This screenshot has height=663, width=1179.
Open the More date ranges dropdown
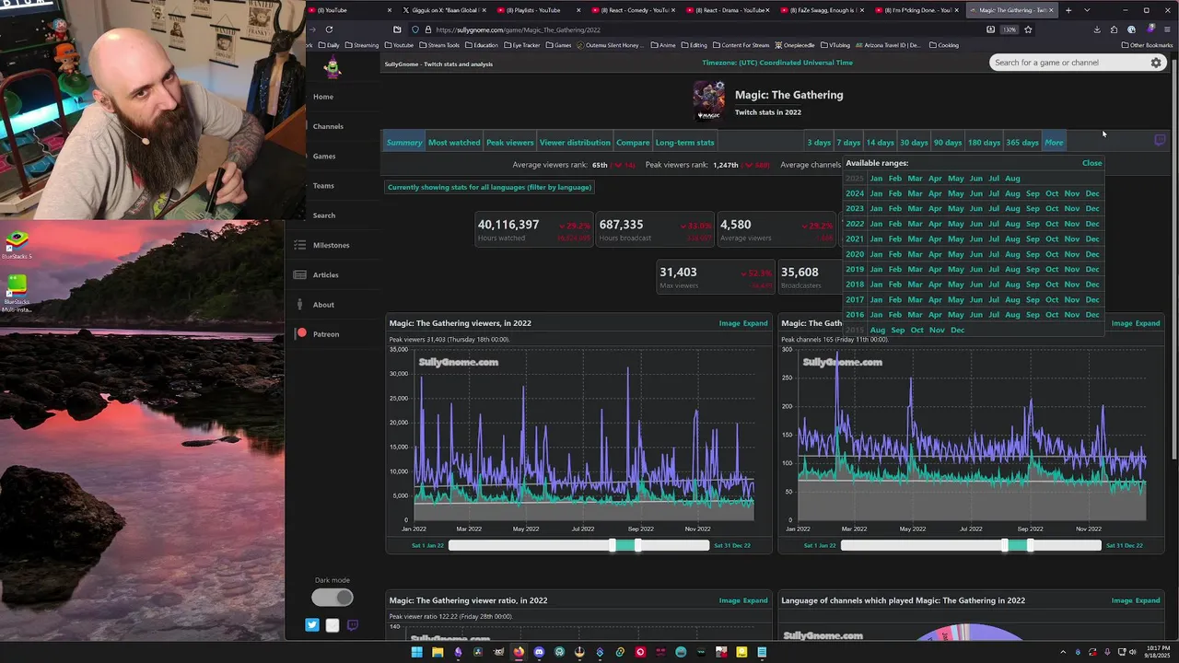(1054, 143)
